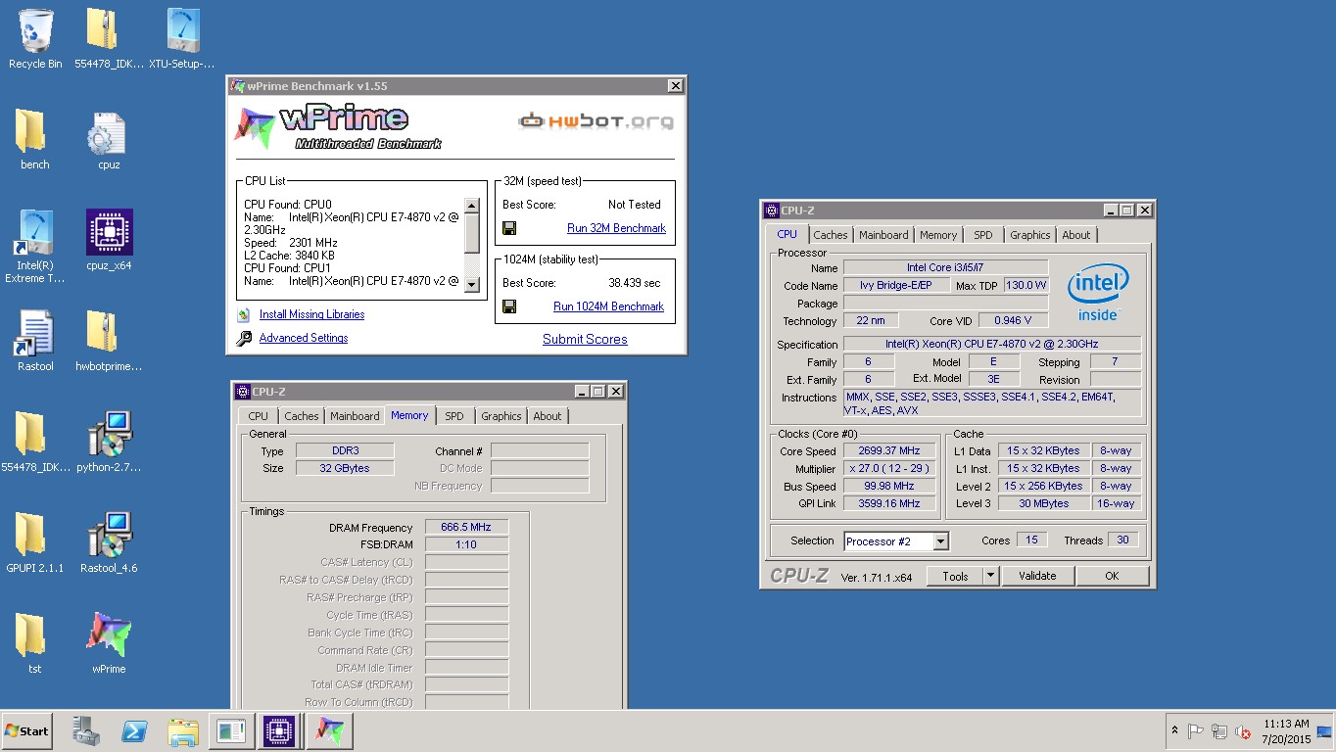Click the muted volume tray icon
Screen dimensions: 1336x752
tap(1243, 731)
